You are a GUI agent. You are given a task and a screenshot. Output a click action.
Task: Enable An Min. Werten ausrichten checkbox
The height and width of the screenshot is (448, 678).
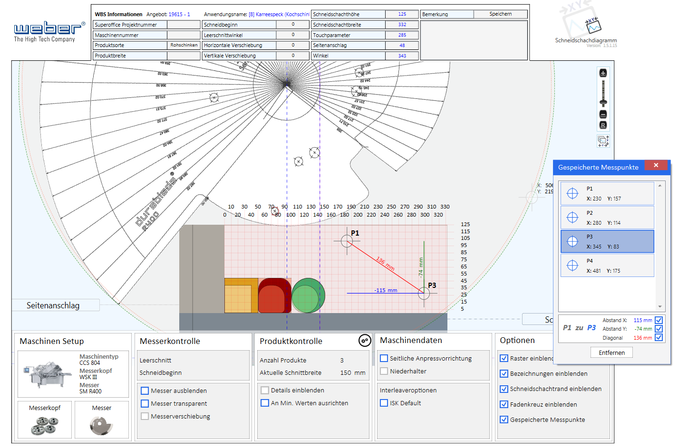point(265,403)
